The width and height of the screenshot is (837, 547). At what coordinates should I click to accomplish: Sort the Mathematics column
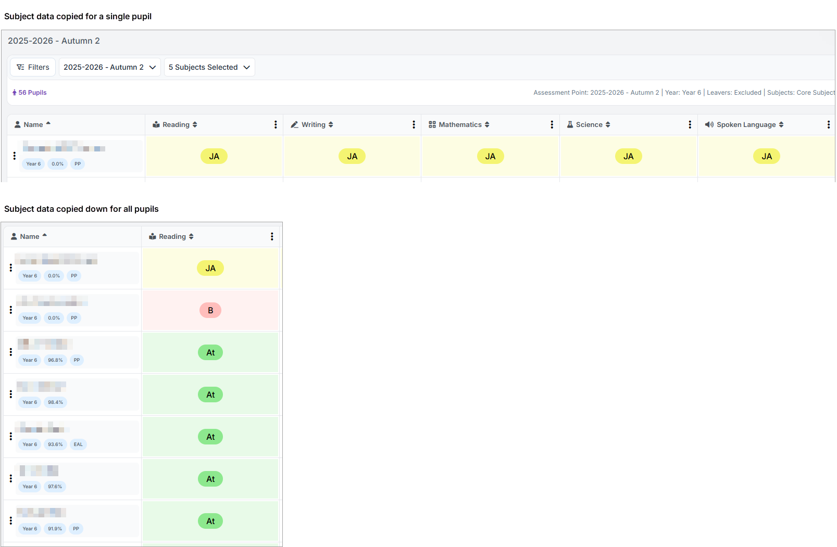pyautogui.click(x=487, y=125)
